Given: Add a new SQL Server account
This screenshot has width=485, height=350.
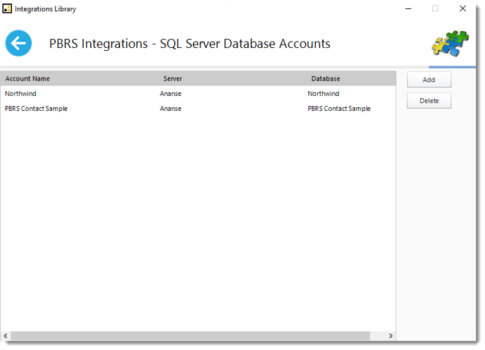Looking at the screenshot, I should tap(429, 80).
